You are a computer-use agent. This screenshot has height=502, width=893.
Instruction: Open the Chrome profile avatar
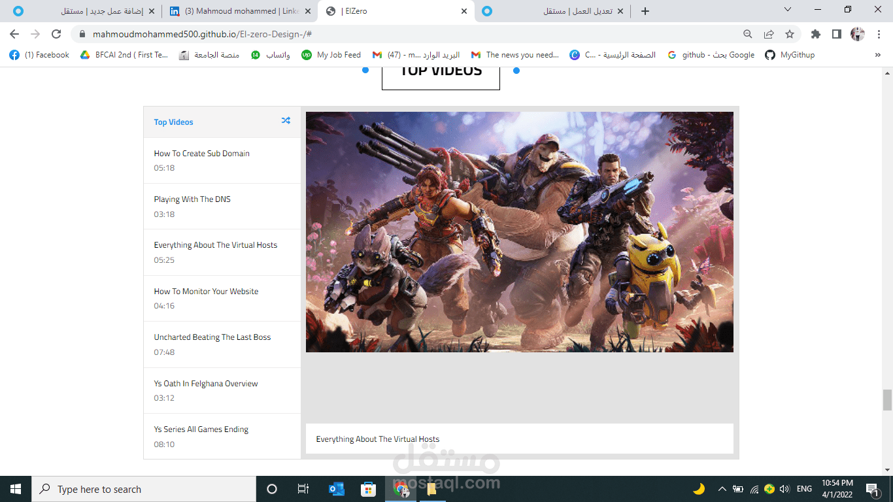click(858, 34)
